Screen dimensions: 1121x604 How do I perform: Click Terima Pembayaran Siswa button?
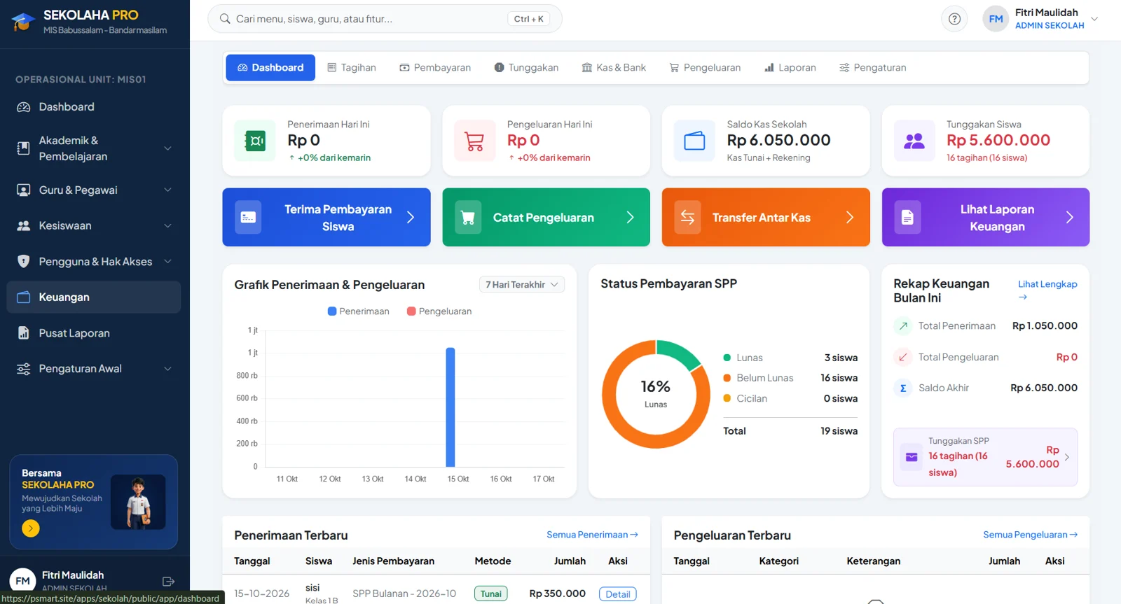click(x=326, y=217)
